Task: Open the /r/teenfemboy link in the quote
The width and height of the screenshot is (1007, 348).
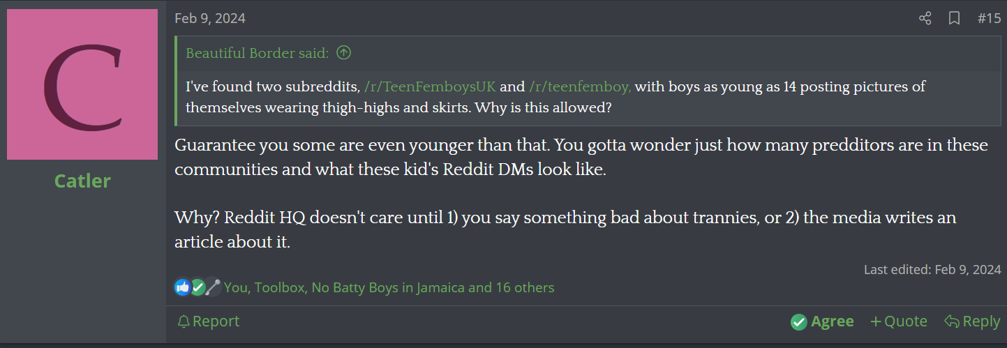Action: (580, 87)
